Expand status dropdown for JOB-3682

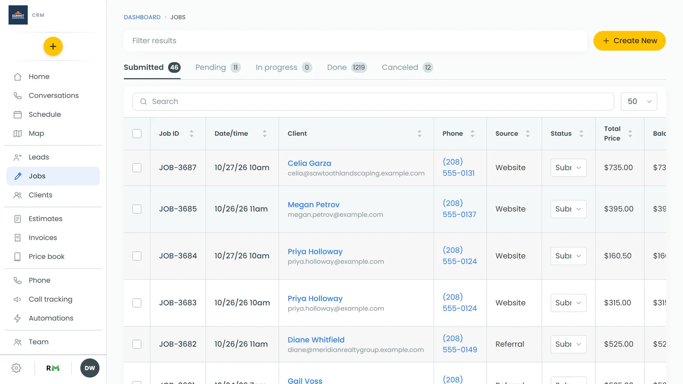point(568,344)
